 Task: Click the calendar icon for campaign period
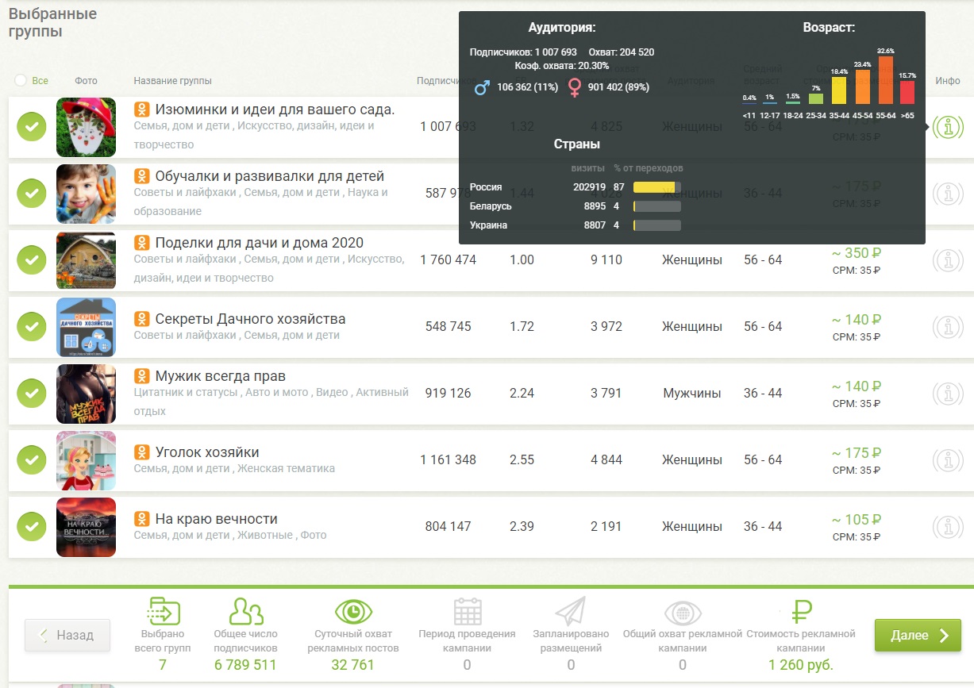[x=467, y=612]
